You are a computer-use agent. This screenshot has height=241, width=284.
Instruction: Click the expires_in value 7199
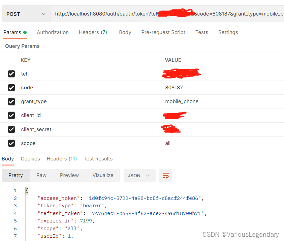[x=86, y=221]
